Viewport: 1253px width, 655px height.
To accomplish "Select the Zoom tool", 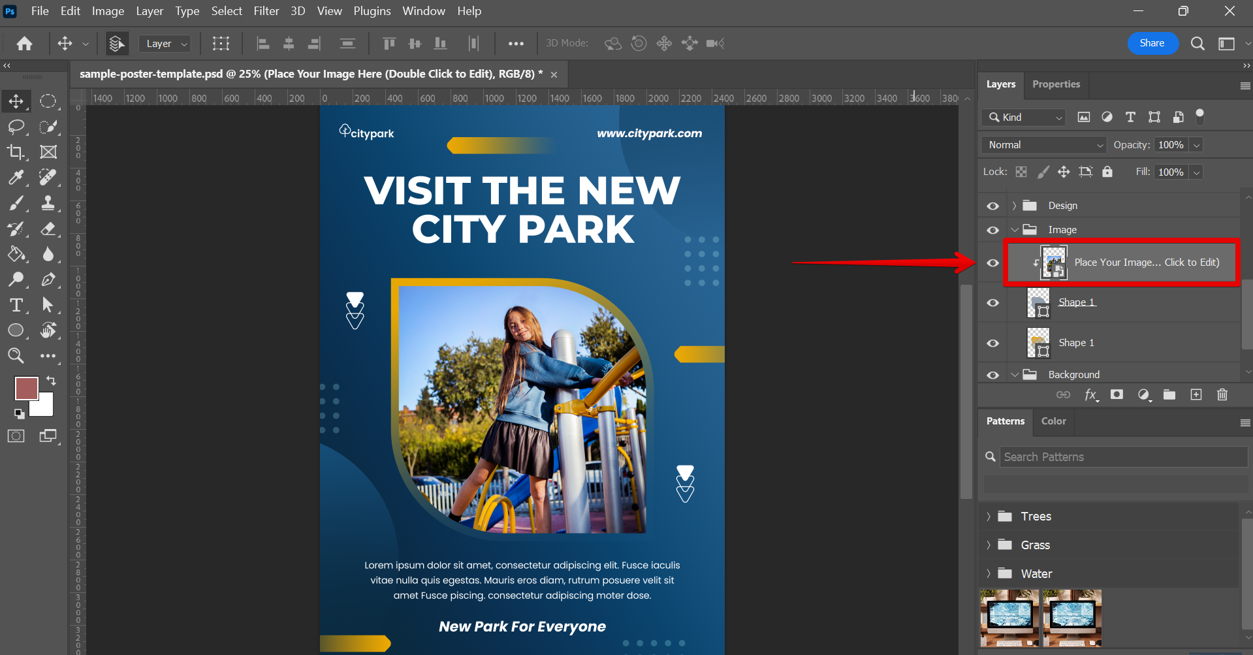I will click(x=16, y=356).
